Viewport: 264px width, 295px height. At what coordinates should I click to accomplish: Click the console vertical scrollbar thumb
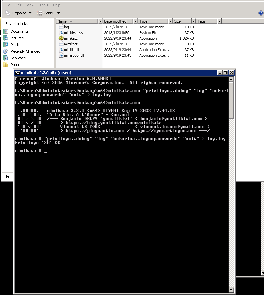(231, 100)
